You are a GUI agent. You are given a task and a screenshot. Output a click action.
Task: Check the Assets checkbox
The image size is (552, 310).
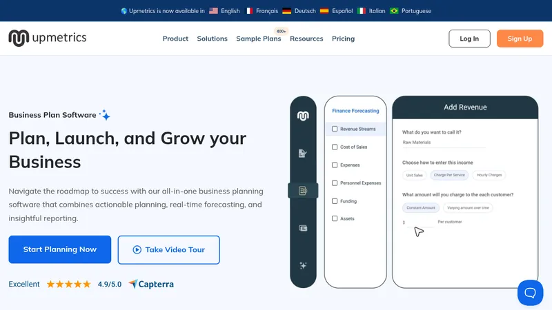pyautogui.click(x=335, y=218)
